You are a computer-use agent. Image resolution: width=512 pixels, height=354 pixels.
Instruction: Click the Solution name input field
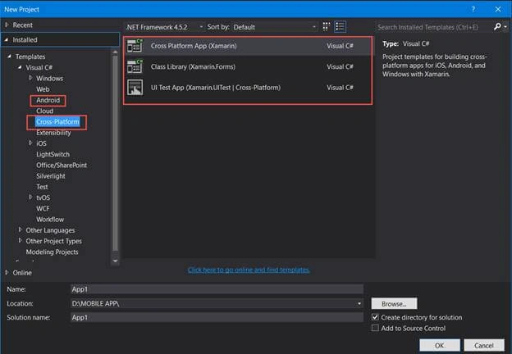217,317
